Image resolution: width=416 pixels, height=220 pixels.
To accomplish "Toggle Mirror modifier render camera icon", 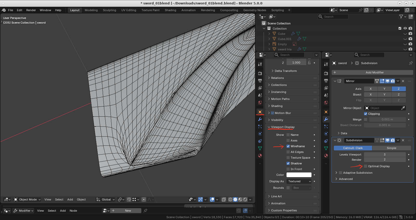I will (x=393, y=81).
